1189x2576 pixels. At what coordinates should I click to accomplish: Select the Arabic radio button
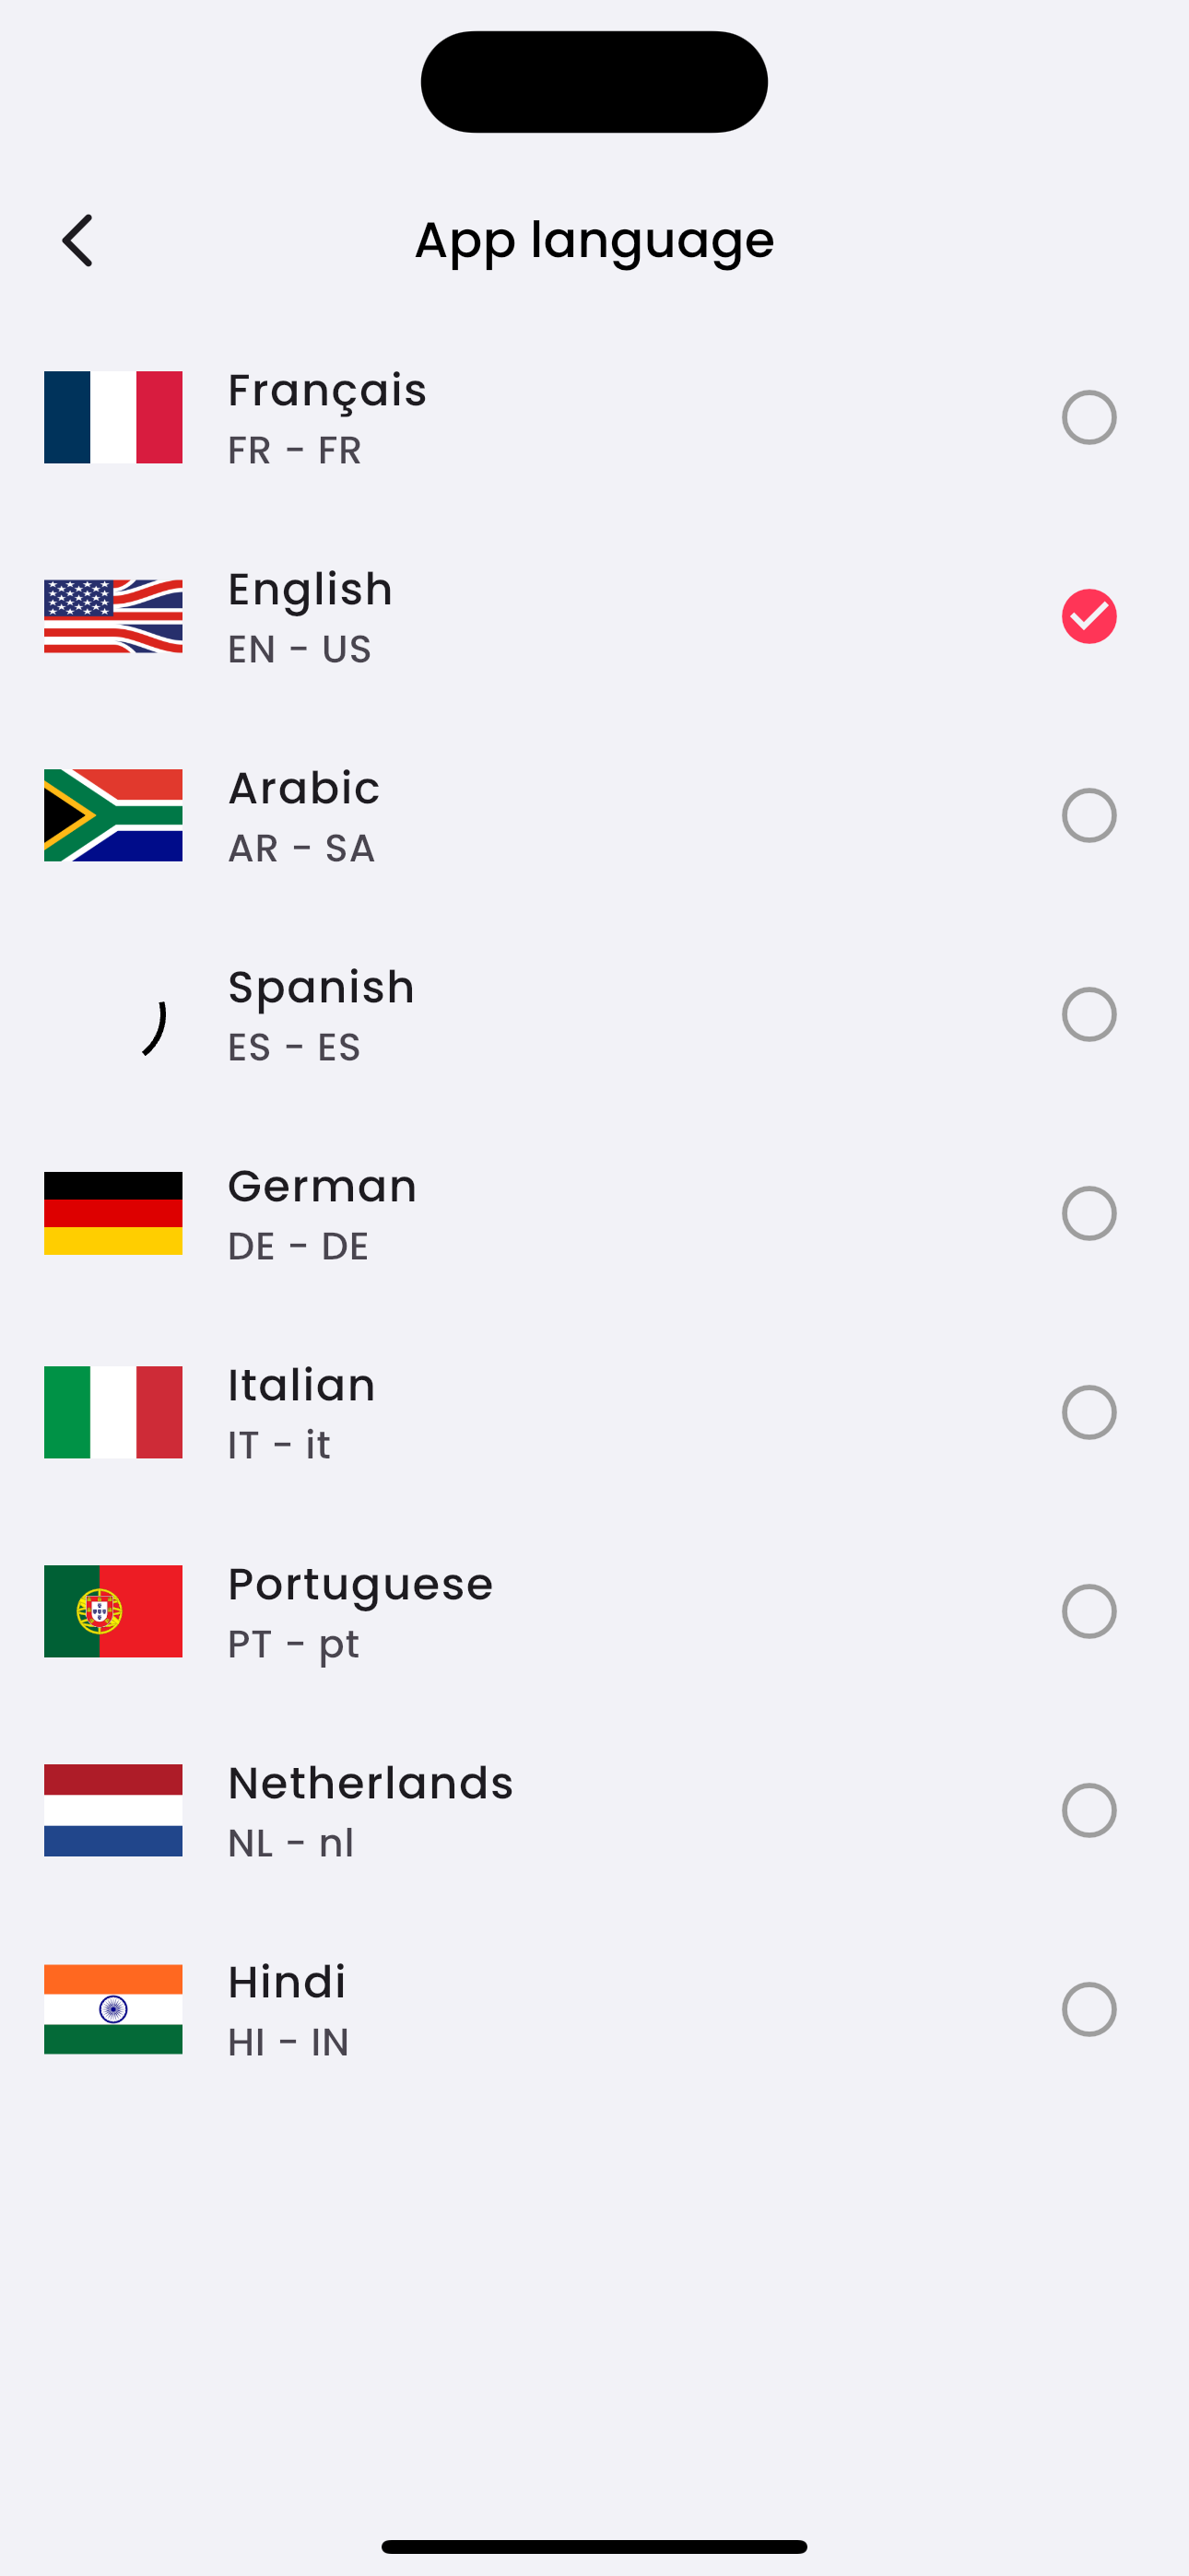(x=1089, y=815)
